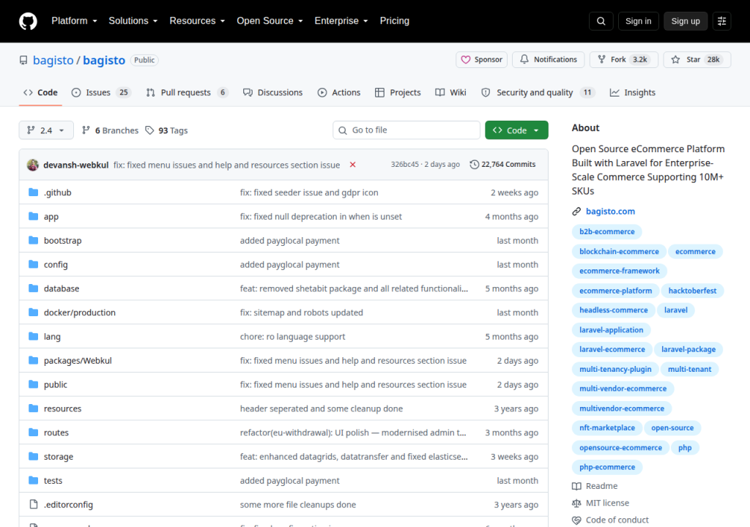Click devansh-webkul avatar image
Viewport: 750px width, 527px height.
click(x=33, y=165)
